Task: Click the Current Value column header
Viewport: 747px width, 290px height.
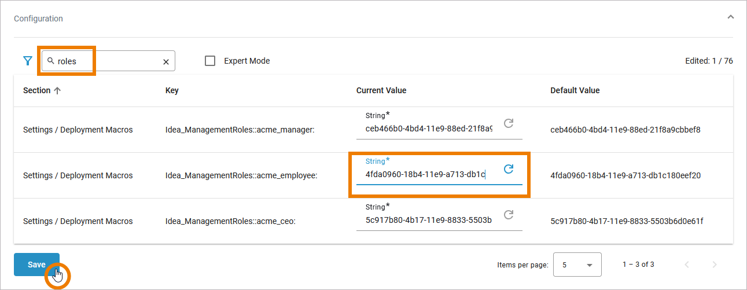Action: pyautogui.click(x=381, y=90)
